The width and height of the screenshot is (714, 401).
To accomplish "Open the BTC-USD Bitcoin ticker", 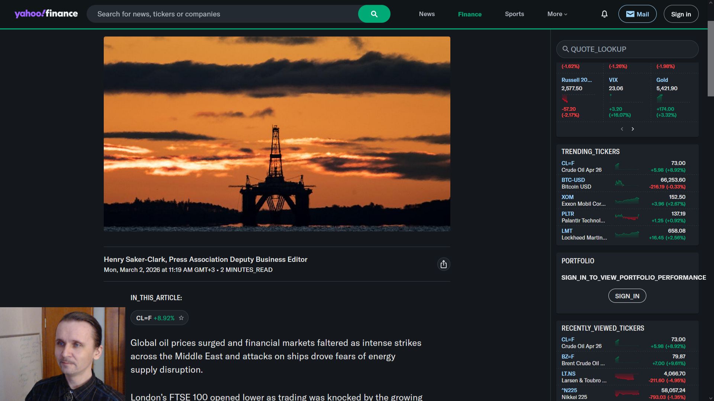I will point(573,180).
